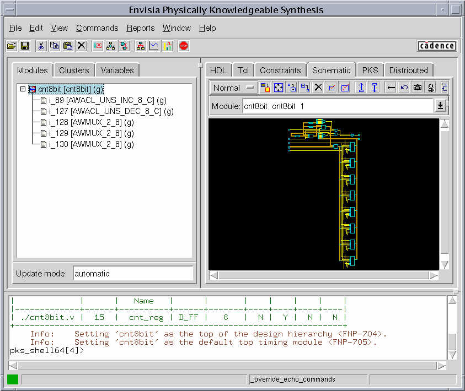Image resolution: width=465 pixels, height=391 pixels.
Task: Switch to the Clusters tab
Action: 74,70
